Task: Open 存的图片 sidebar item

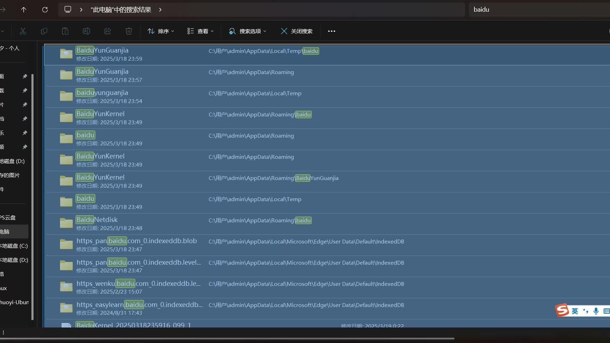Action: coord(11,175)
